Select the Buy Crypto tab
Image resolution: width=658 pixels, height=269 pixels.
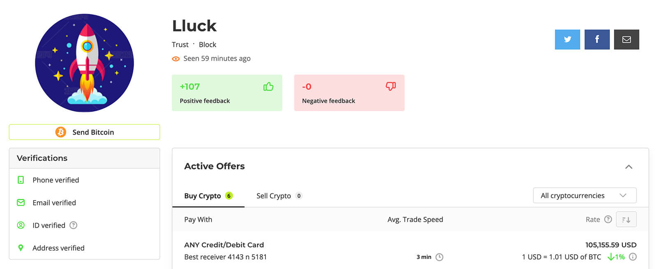(x=208, y=196)
